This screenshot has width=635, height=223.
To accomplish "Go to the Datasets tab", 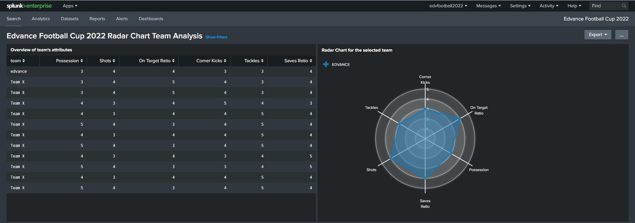I will tap(70, 19).
